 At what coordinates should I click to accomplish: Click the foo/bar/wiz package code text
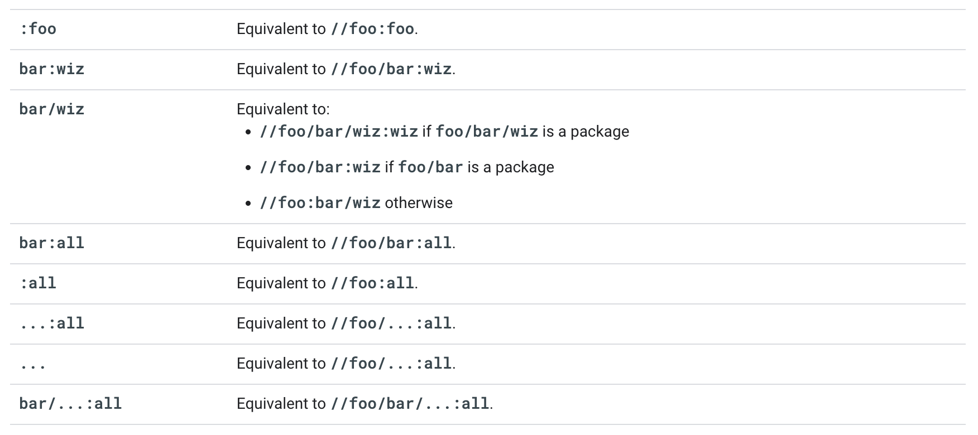click(487, 132)
